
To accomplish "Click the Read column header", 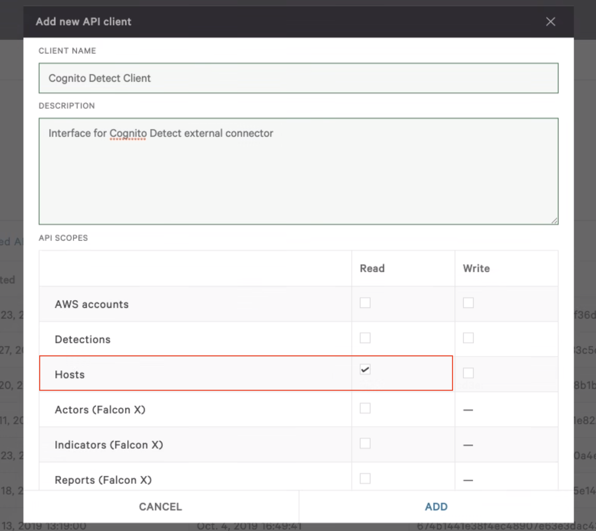I will click(x=372, y=268).
